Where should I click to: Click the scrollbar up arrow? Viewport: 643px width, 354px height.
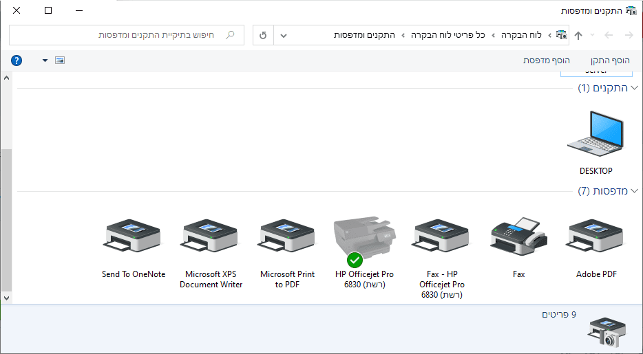click(7, 78)
